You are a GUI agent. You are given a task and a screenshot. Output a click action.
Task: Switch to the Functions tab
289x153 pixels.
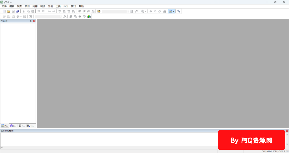[22, 126]
